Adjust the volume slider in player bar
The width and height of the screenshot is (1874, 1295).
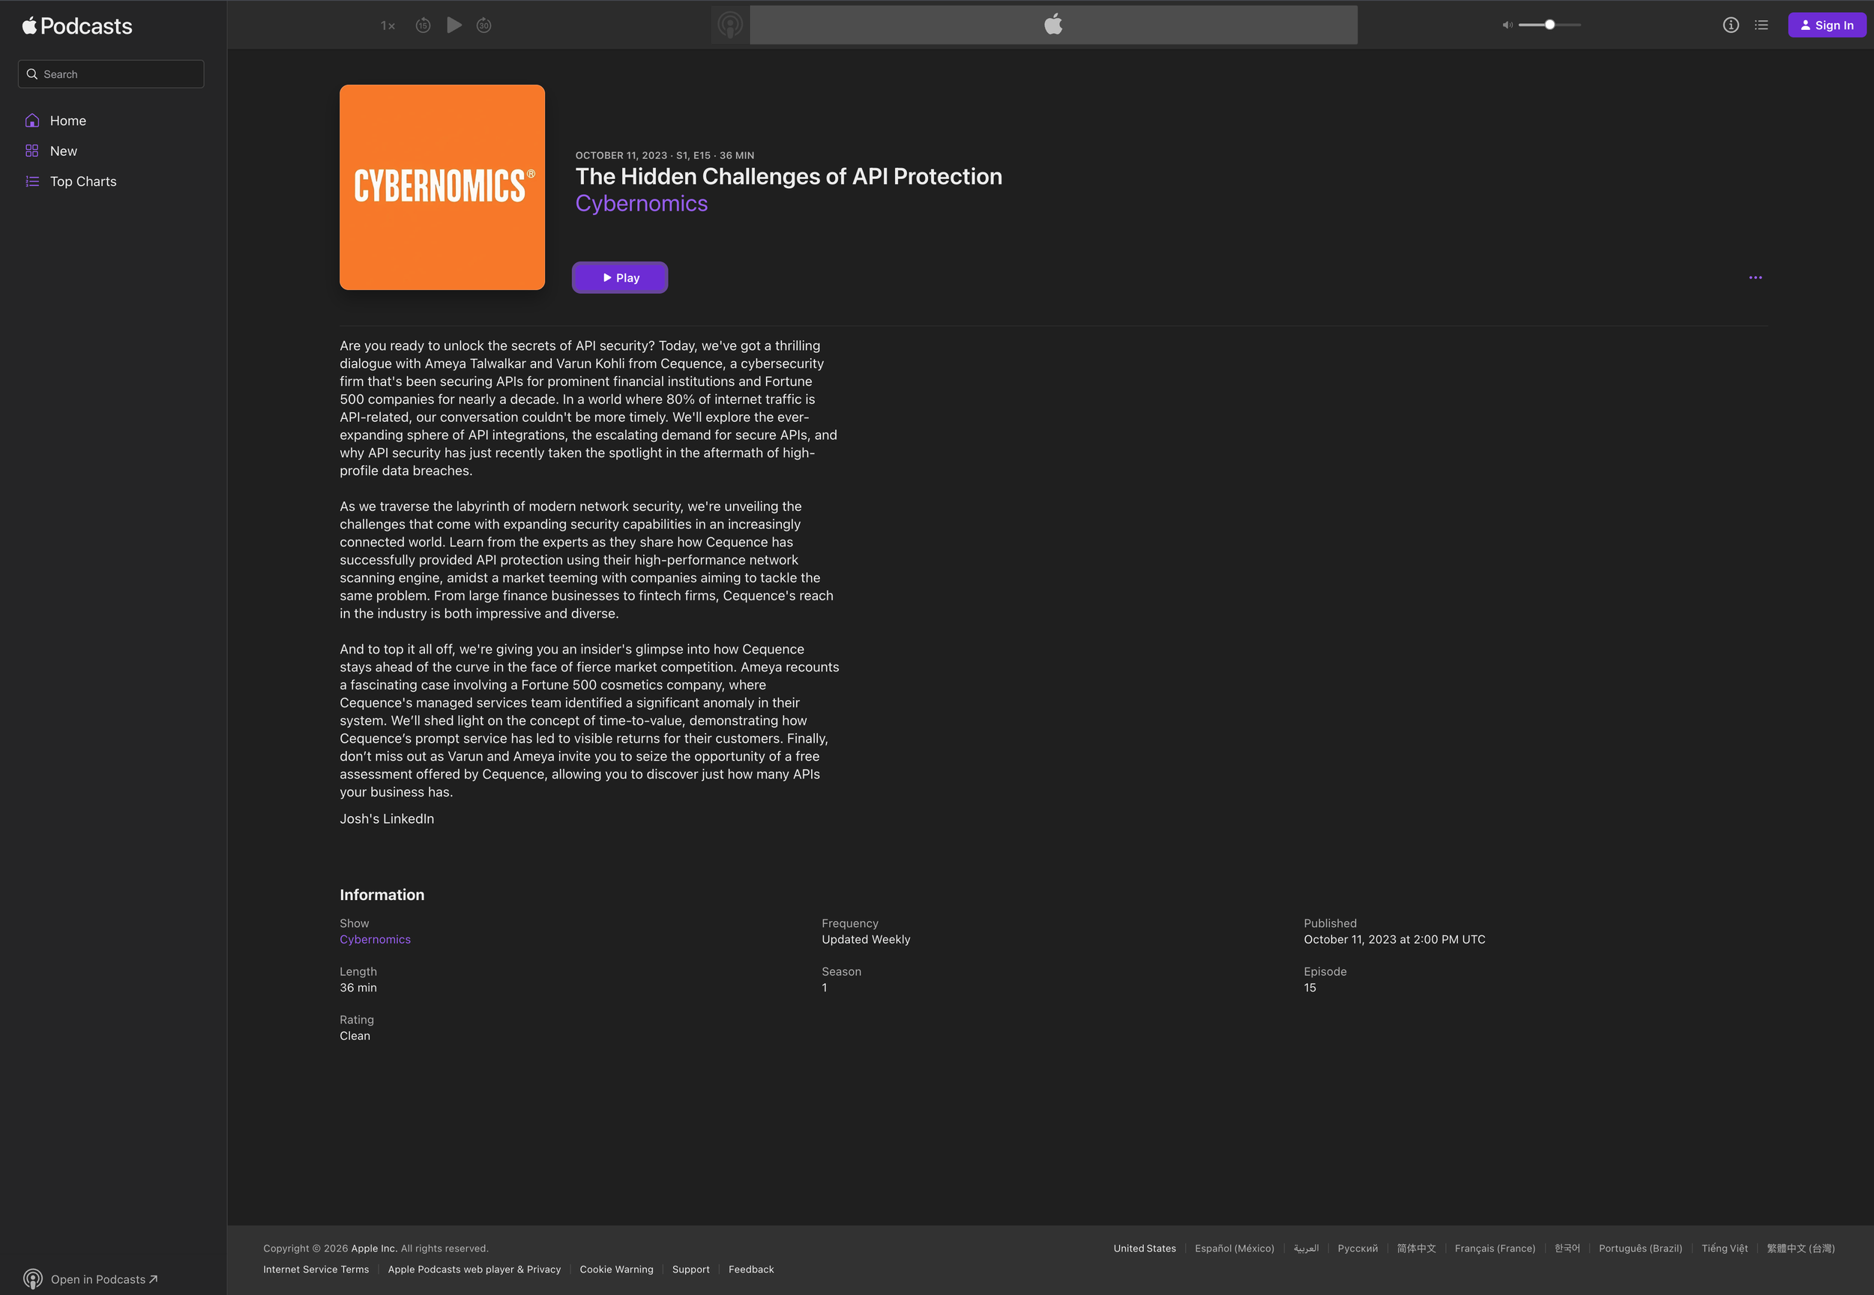pyautogui.click(x=1549, y=25)
